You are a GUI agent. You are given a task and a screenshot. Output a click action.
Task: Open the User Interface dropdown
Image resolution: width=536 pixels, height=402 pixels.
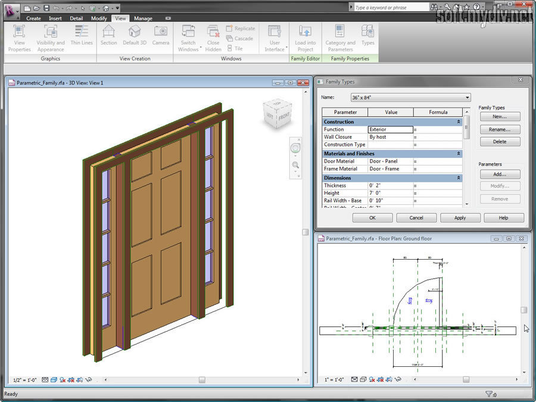[x=275, y=36]
